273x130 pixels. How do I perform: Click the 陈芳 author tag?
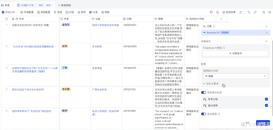pyautogui.click(x=65, y=111)
